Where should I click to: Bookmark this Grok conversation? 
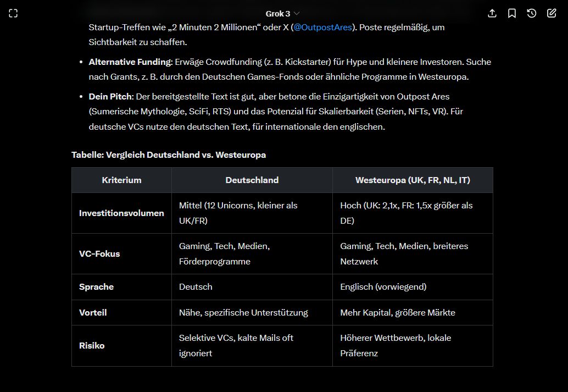[512, 13]
